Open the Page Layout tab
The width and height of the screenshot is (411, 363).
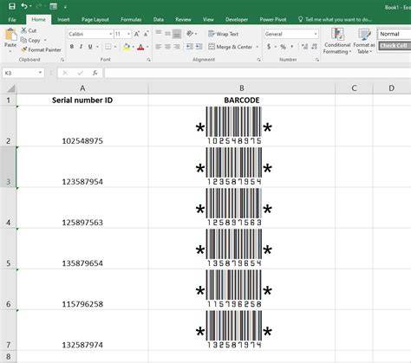click(x=95, y=20)
